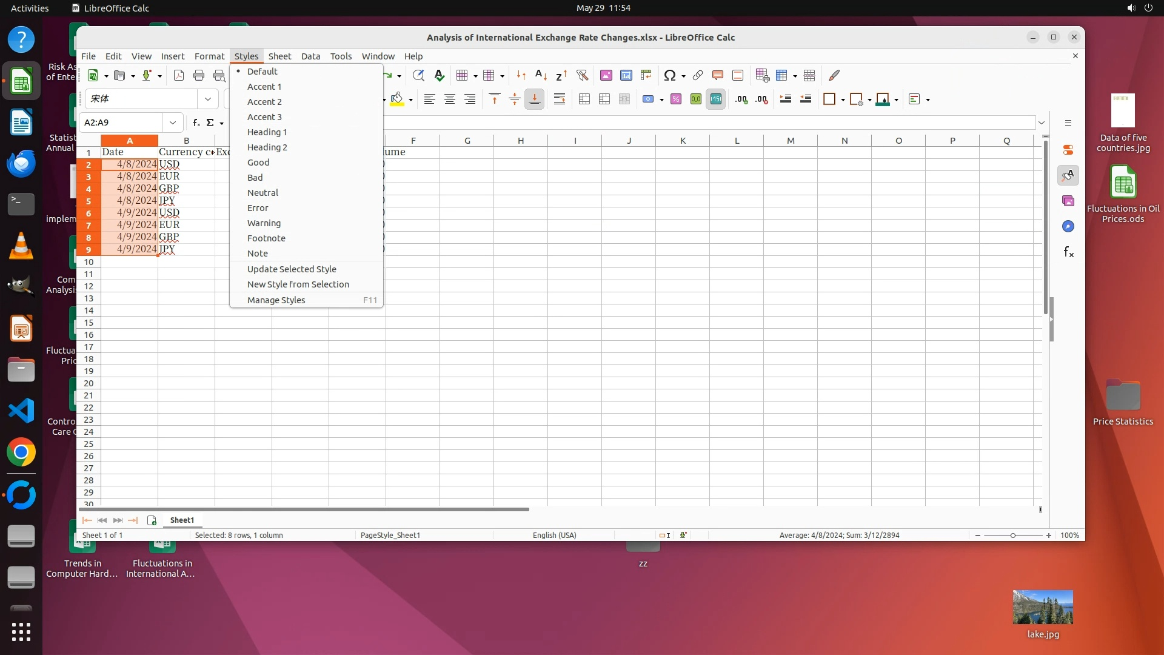Click the Function Wizard fx icon
The image size is (1164, 655).
[196, 123]
